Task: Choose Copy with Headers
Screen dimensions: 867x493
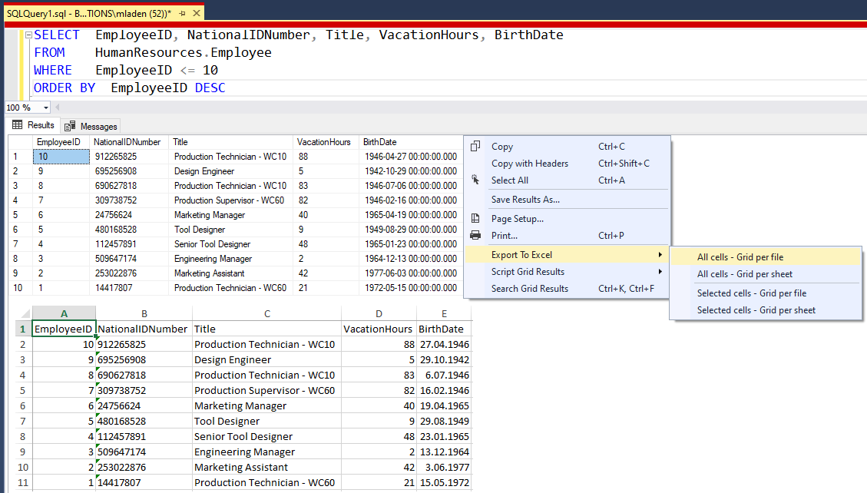Action: tap(568, 163)
